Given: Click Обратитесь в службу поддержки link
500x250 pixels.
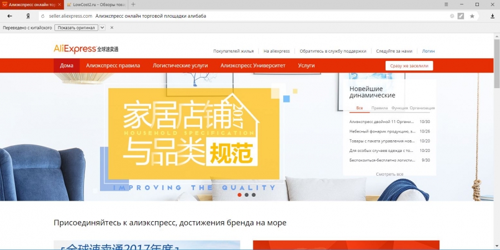Looking at the screenshot, I should click(x=333, y=51).
